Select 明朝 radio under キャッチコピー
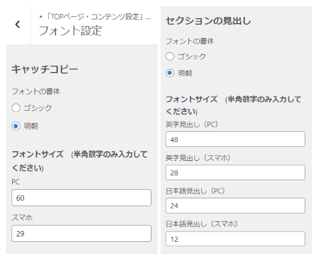The width and height of the screenshot is (318, 260). coord(16,126)
